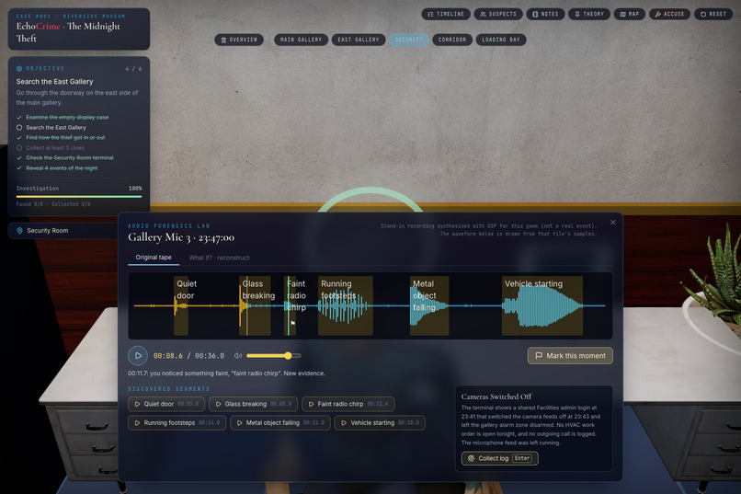
Task: Click 'Check the Security Room terminal' checkmark
Action: click(x=19, y=158)
